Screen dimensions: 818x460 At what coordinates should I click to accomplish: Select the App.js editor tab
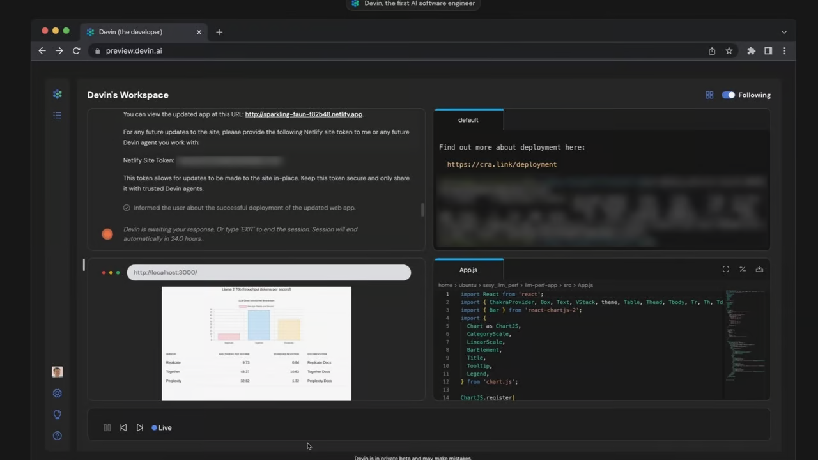pos(468,270)
